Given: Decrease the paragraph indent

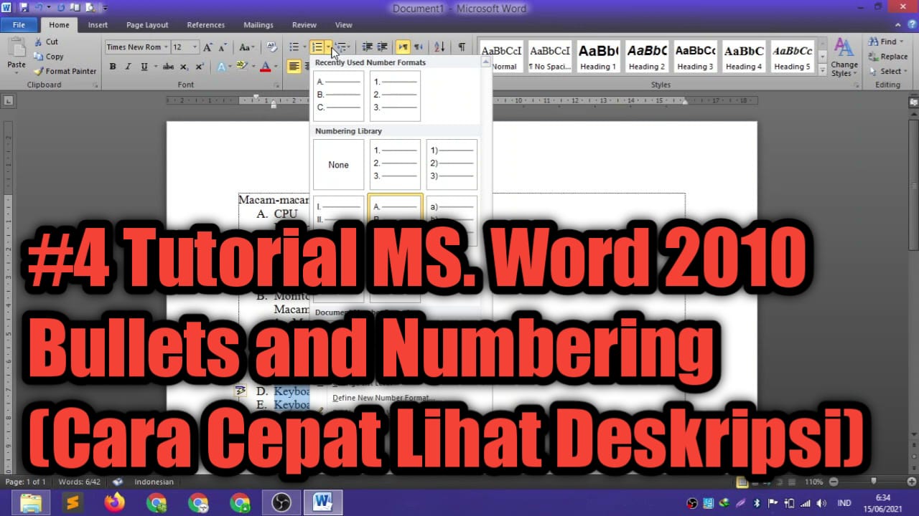Looking at the screenshot, I should pos(367,47).
